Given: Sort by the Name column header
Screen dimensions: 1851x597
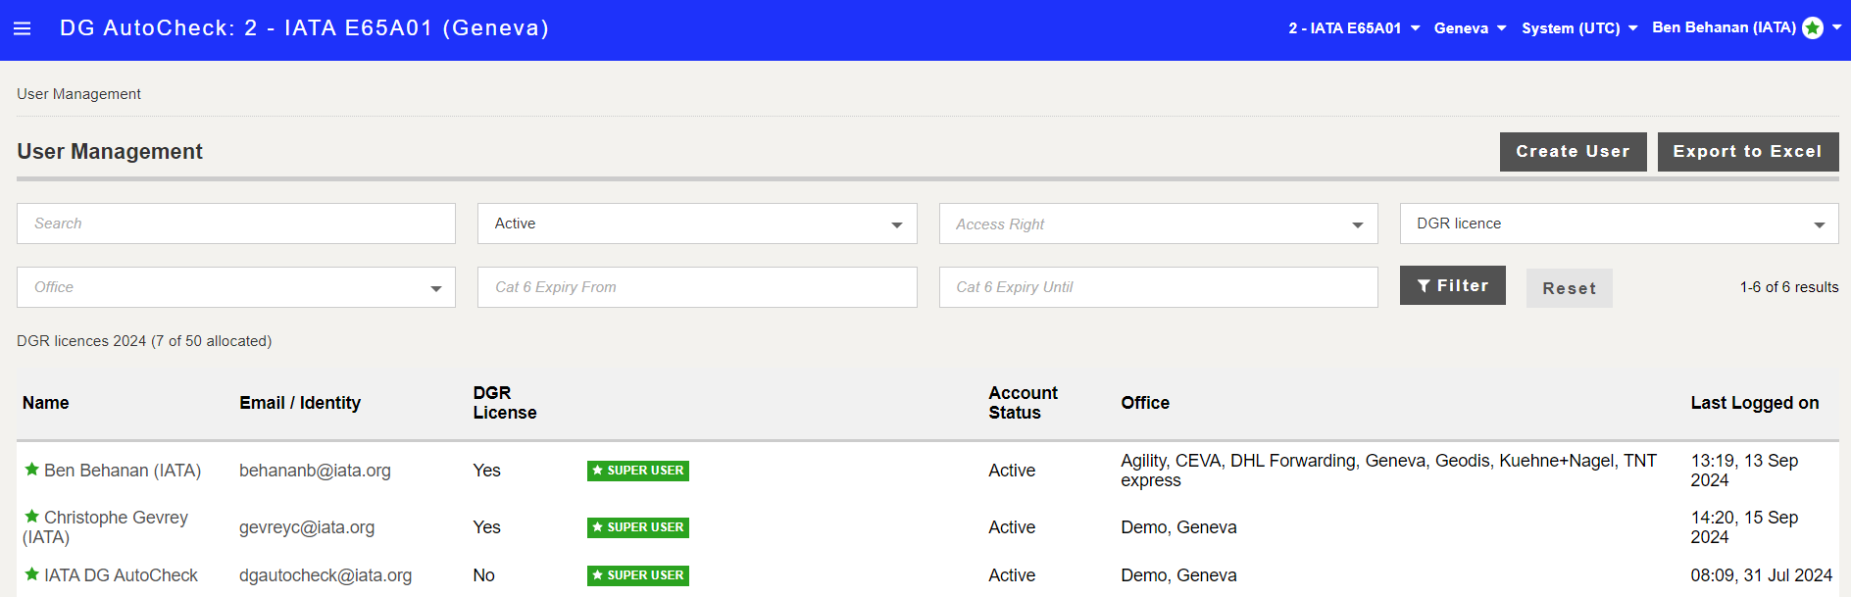Looking at the screenshot, I should point(46,403).
